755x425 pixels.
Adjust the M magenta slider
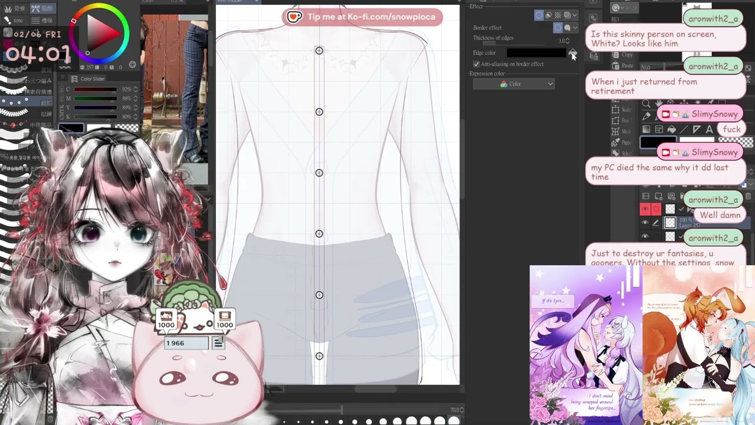96,99
